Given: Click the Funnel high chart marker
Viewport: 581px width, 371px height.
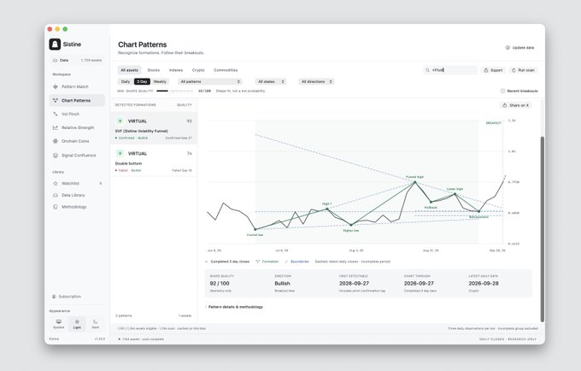Looking at the screenshot, I should [x=414, y=182].
